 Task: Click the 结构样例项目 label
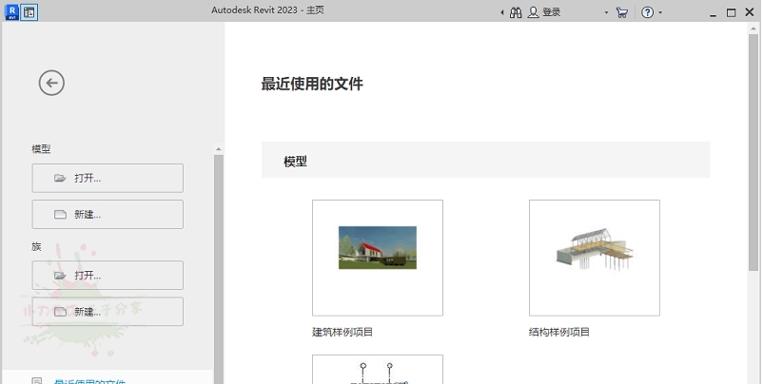pos(559,333)
